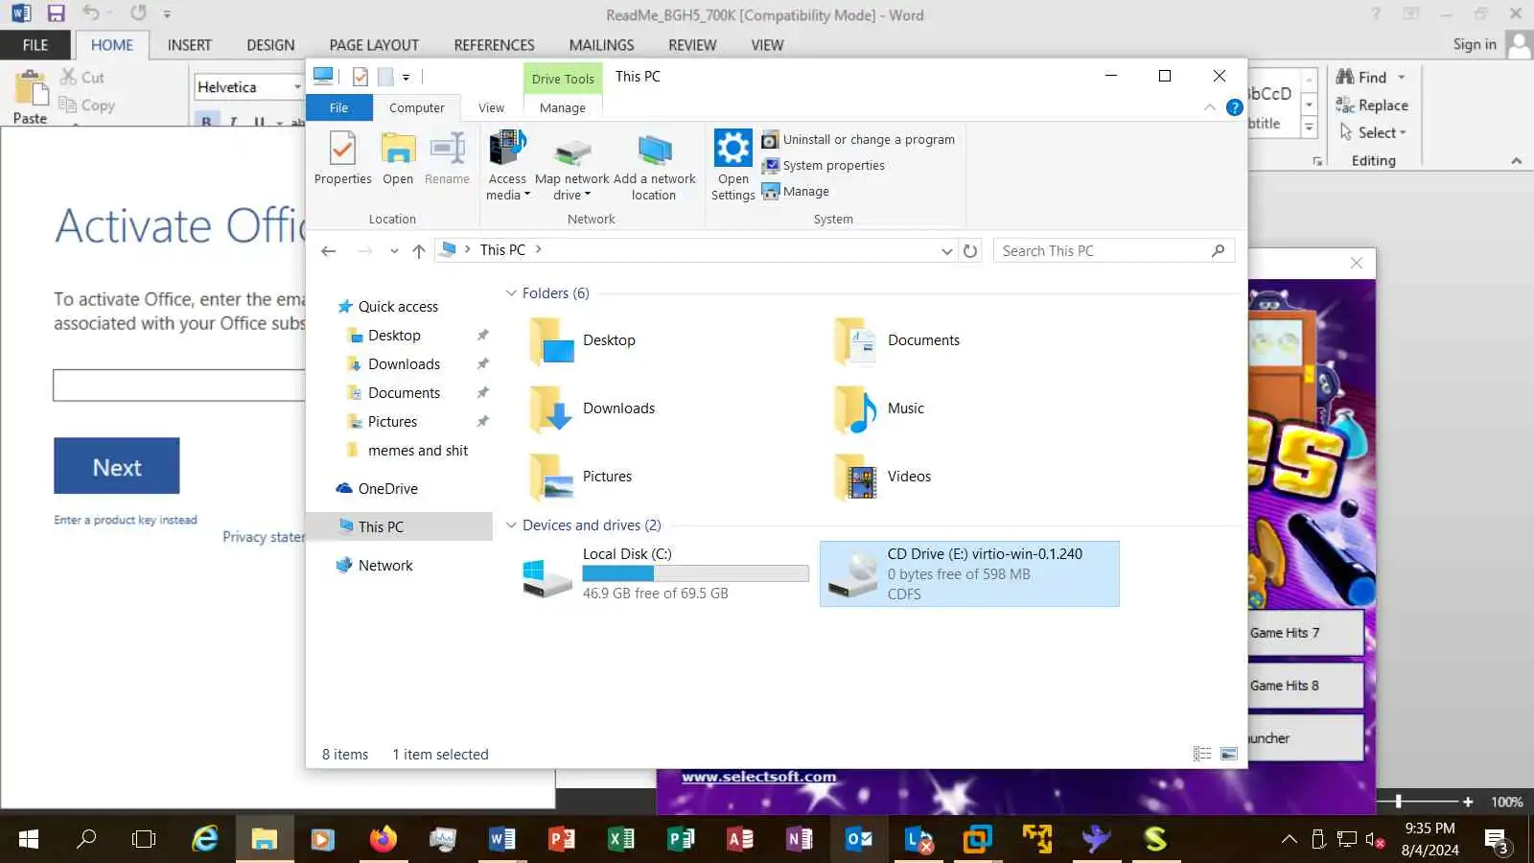Screen dimensions: 1534x863
Task: Click Sign in at Word top right
Action: pos(1475,44)
